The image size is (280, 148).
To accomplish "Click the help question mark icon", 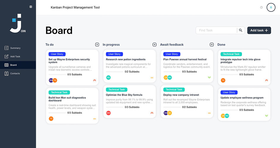I will coord(261,7).
